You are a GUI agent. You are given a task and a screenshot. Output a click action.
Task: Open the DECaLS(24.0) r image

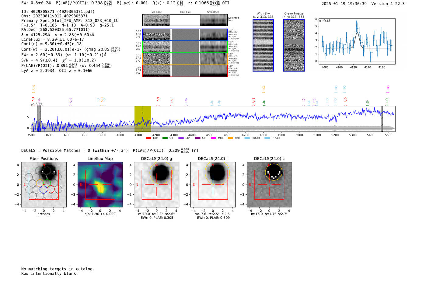click(x=213, y=184)
